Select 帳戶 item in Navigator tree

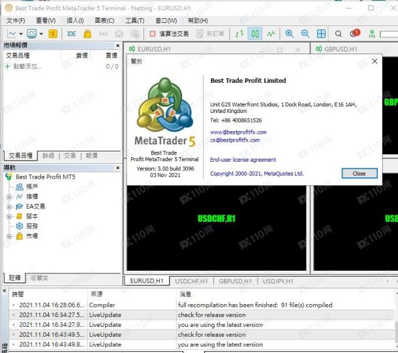click(x=31, y=187)
